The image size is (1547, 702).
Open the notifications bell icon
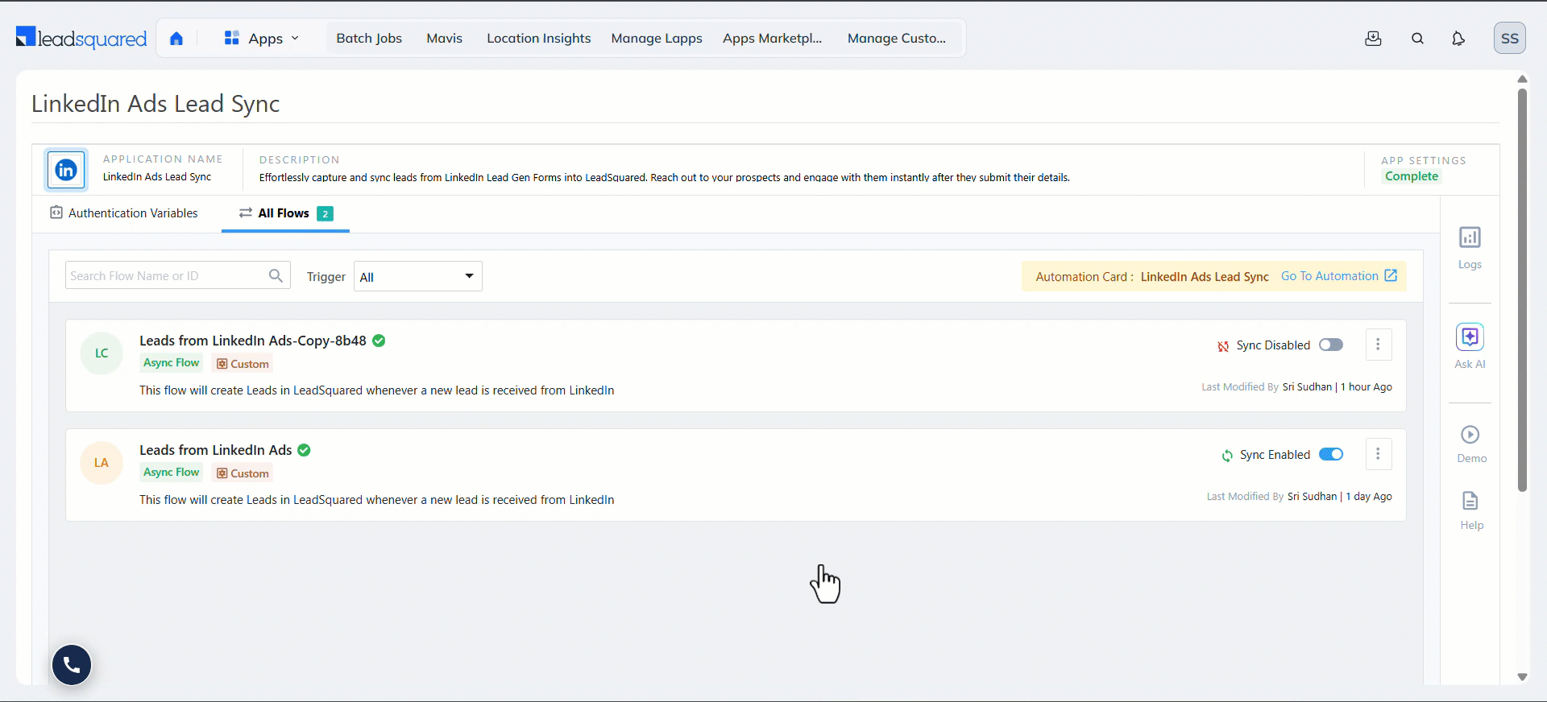point(1458,39)
